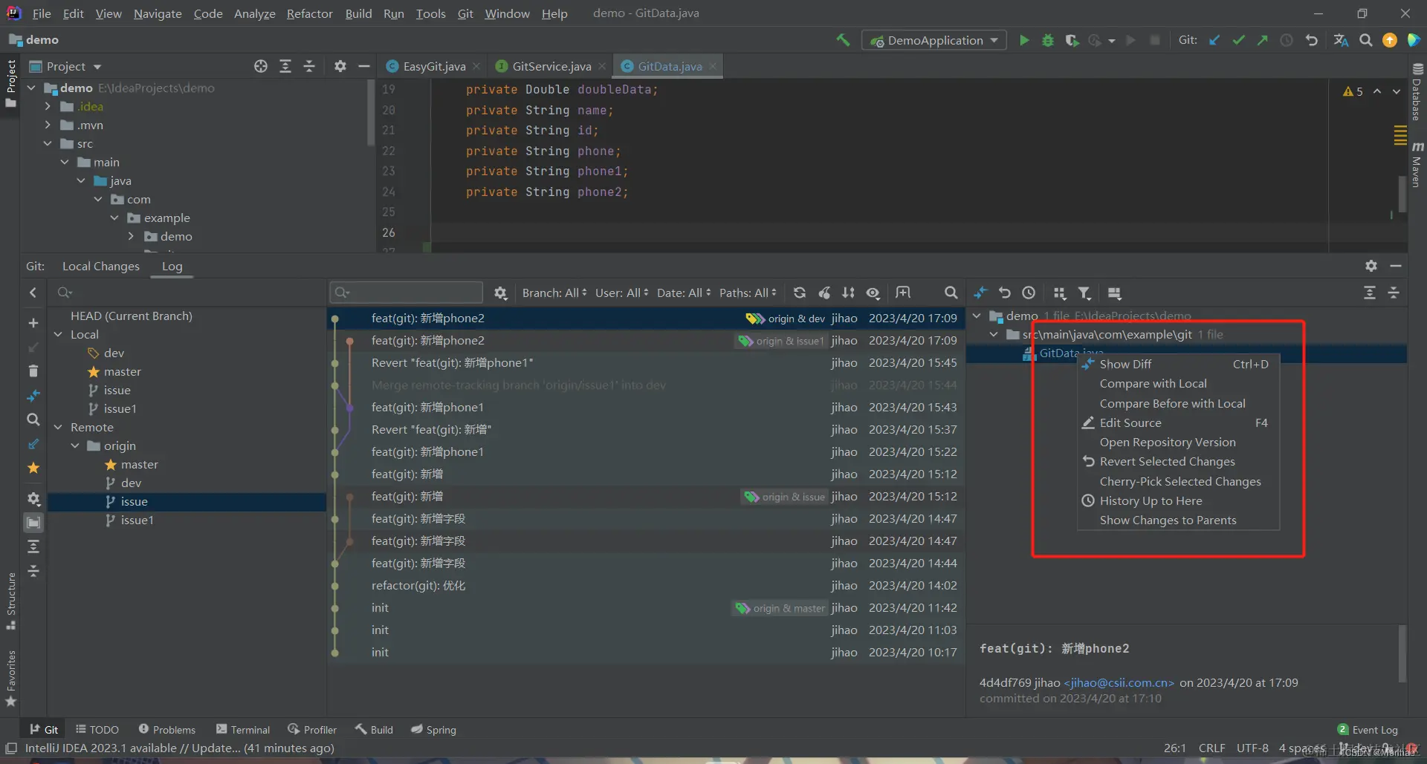Open the Git menu in the menu bar
The height and width of the screenshot is (764, 1427).
tap(465, 13)
